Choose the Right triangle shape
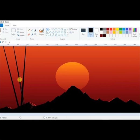140x140 pixels. coord(47,32)
